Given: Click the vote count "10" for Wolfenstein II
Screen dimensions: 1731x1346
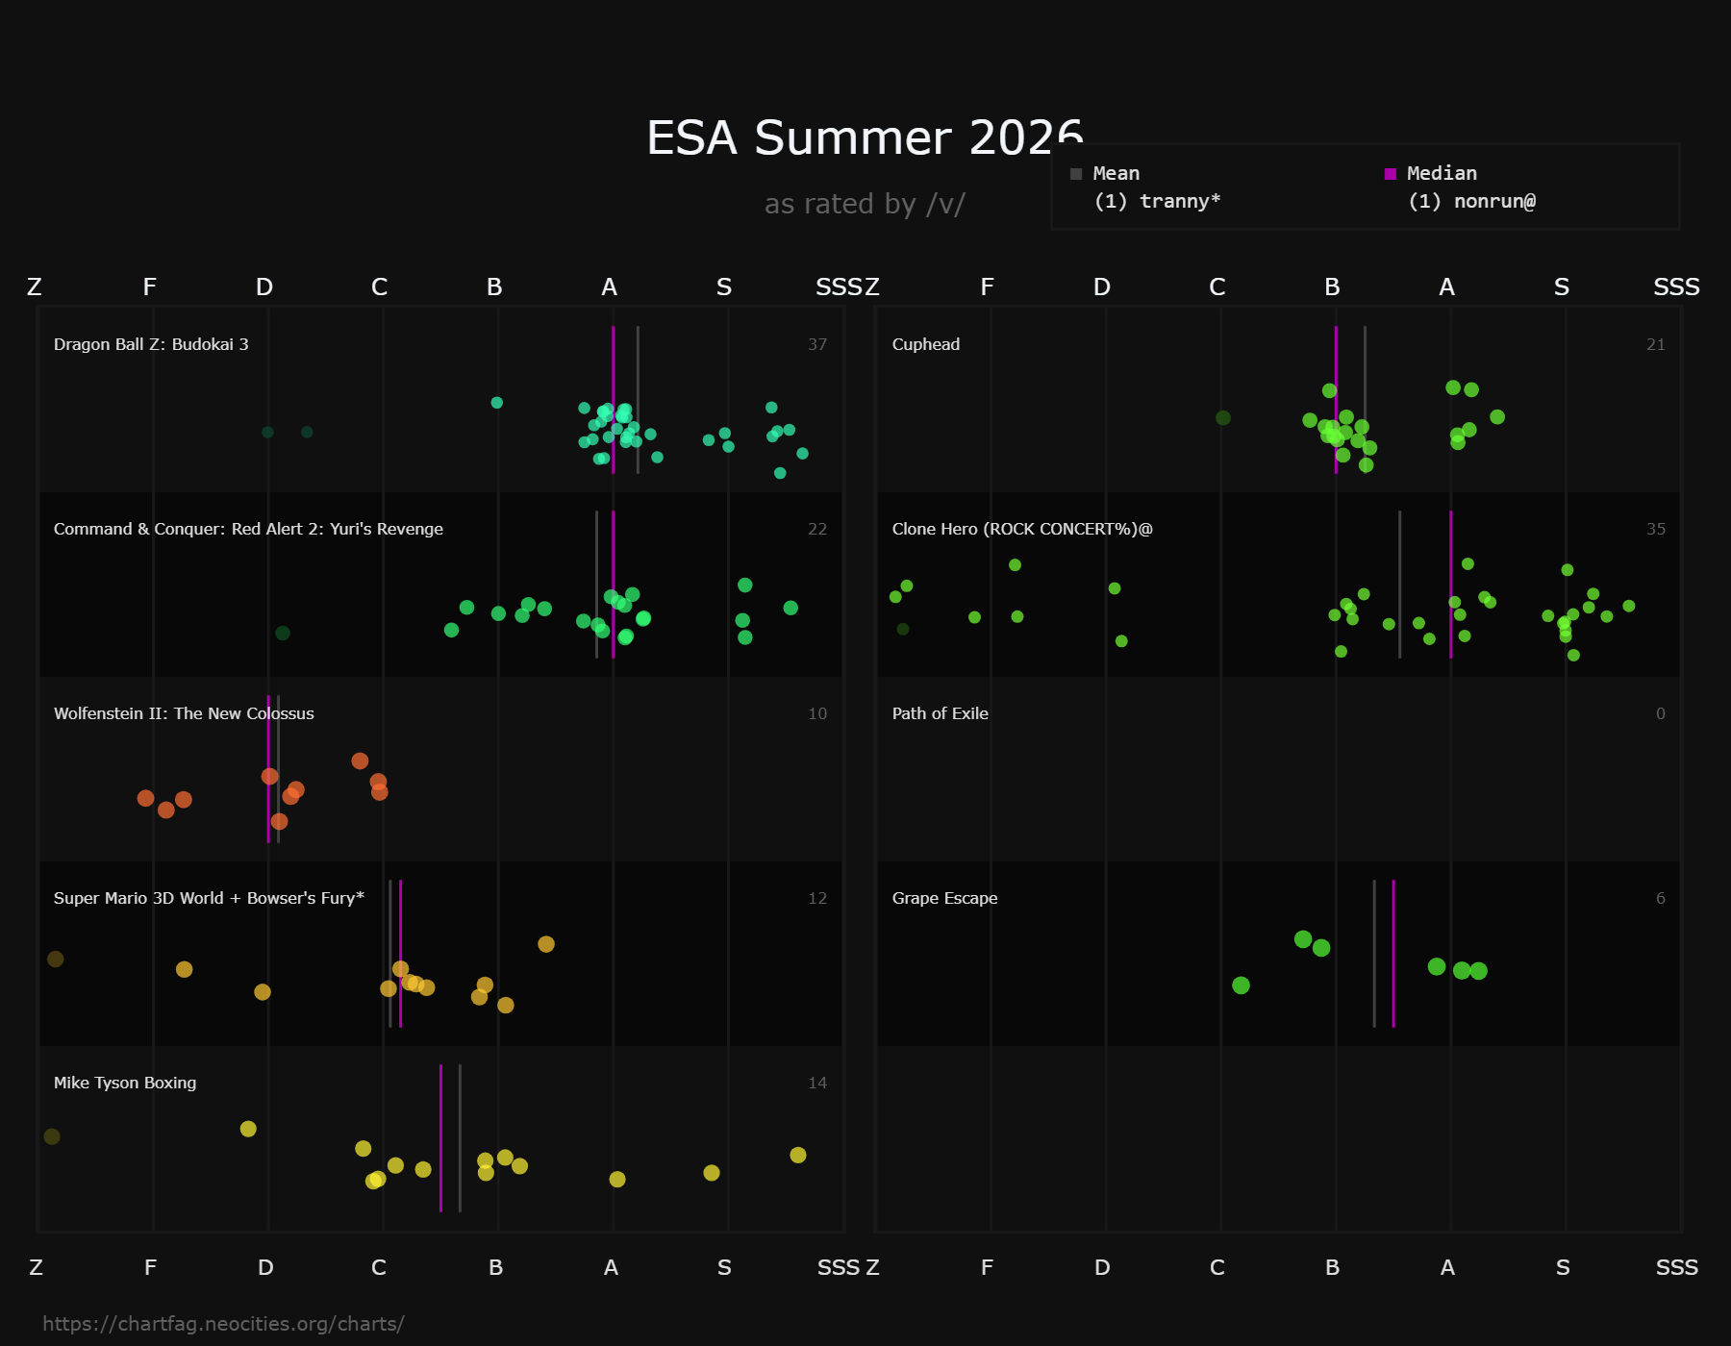Looking at the screenshot, I should click(x=817, y=713).
